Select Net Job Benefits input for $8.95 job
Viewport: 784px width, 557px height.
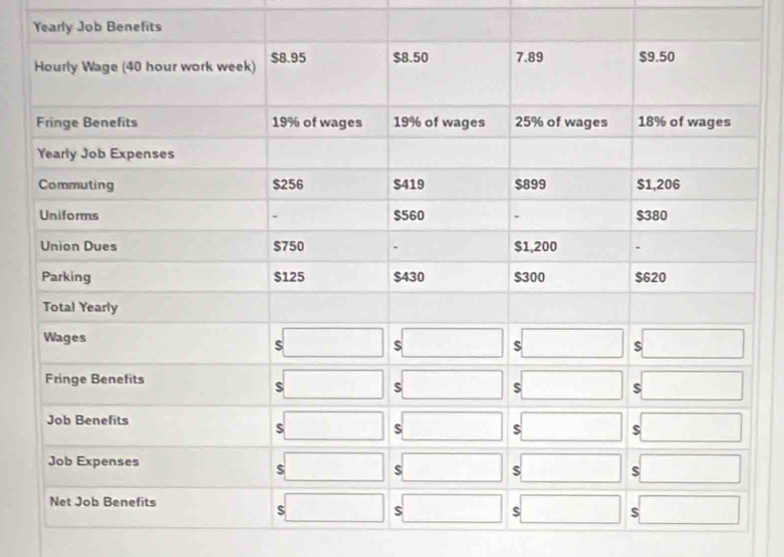pyautogui.click(x=335, y=509)
